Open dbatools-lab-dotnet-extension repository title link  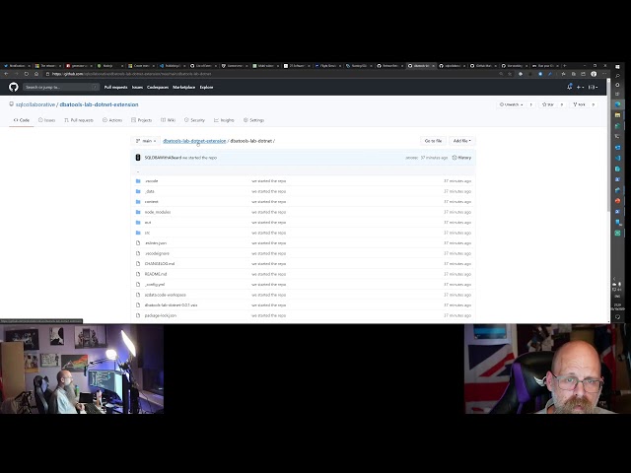click(x=99, y=104)
